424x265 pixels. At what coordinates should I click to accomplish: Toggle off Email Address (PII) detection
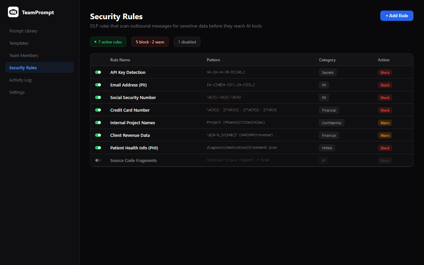pyautogui.click(x=98, y=85)
